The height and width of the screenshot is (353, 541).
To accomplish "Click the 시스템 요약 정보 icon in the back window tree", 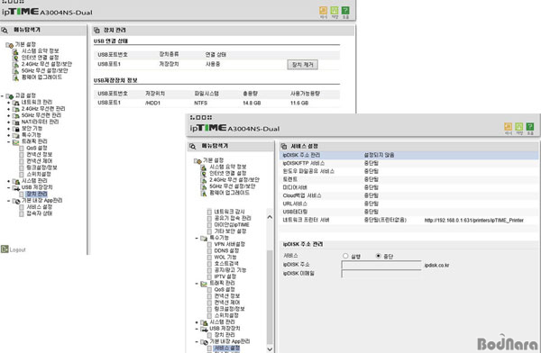I will point(15,51).
